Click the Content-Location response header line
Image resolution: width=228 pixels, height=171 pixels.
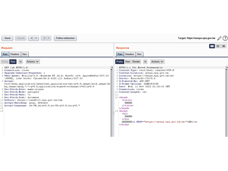point(144,73)
